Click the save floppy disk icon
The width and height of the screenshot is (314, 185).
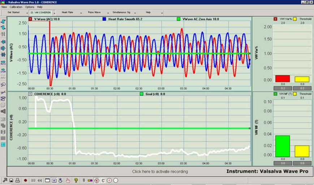pyautogui.click(x=11, y=180)
